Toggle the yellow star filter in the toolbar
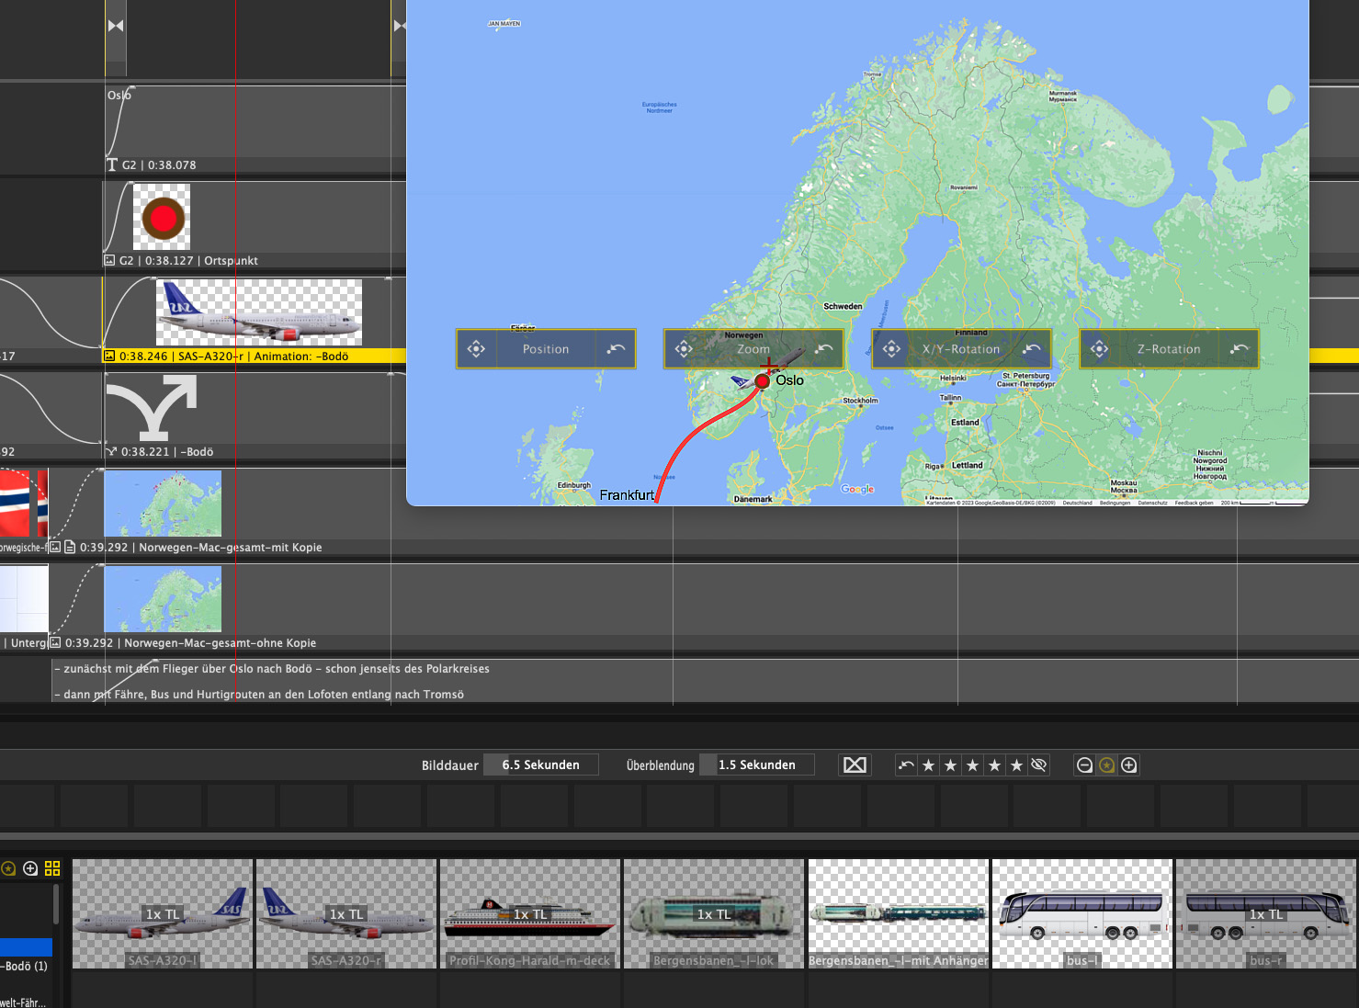The width and height of the screenshot is (1359, 1008). tap(1107, 765)
